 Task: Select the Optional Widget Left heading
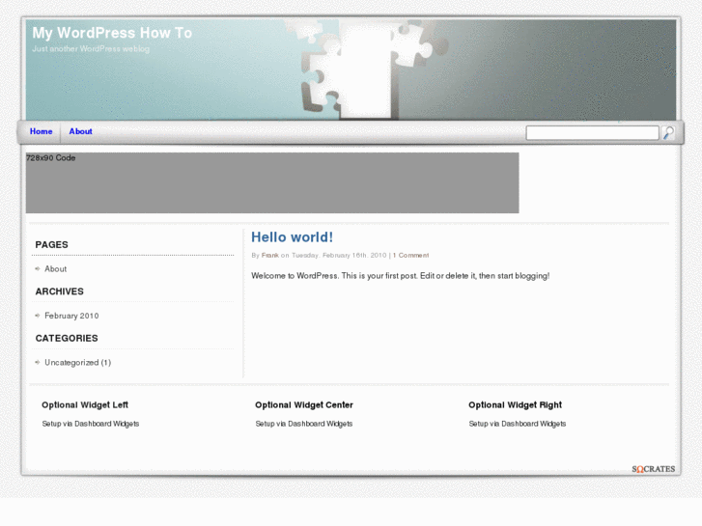(x=85, y=405)
